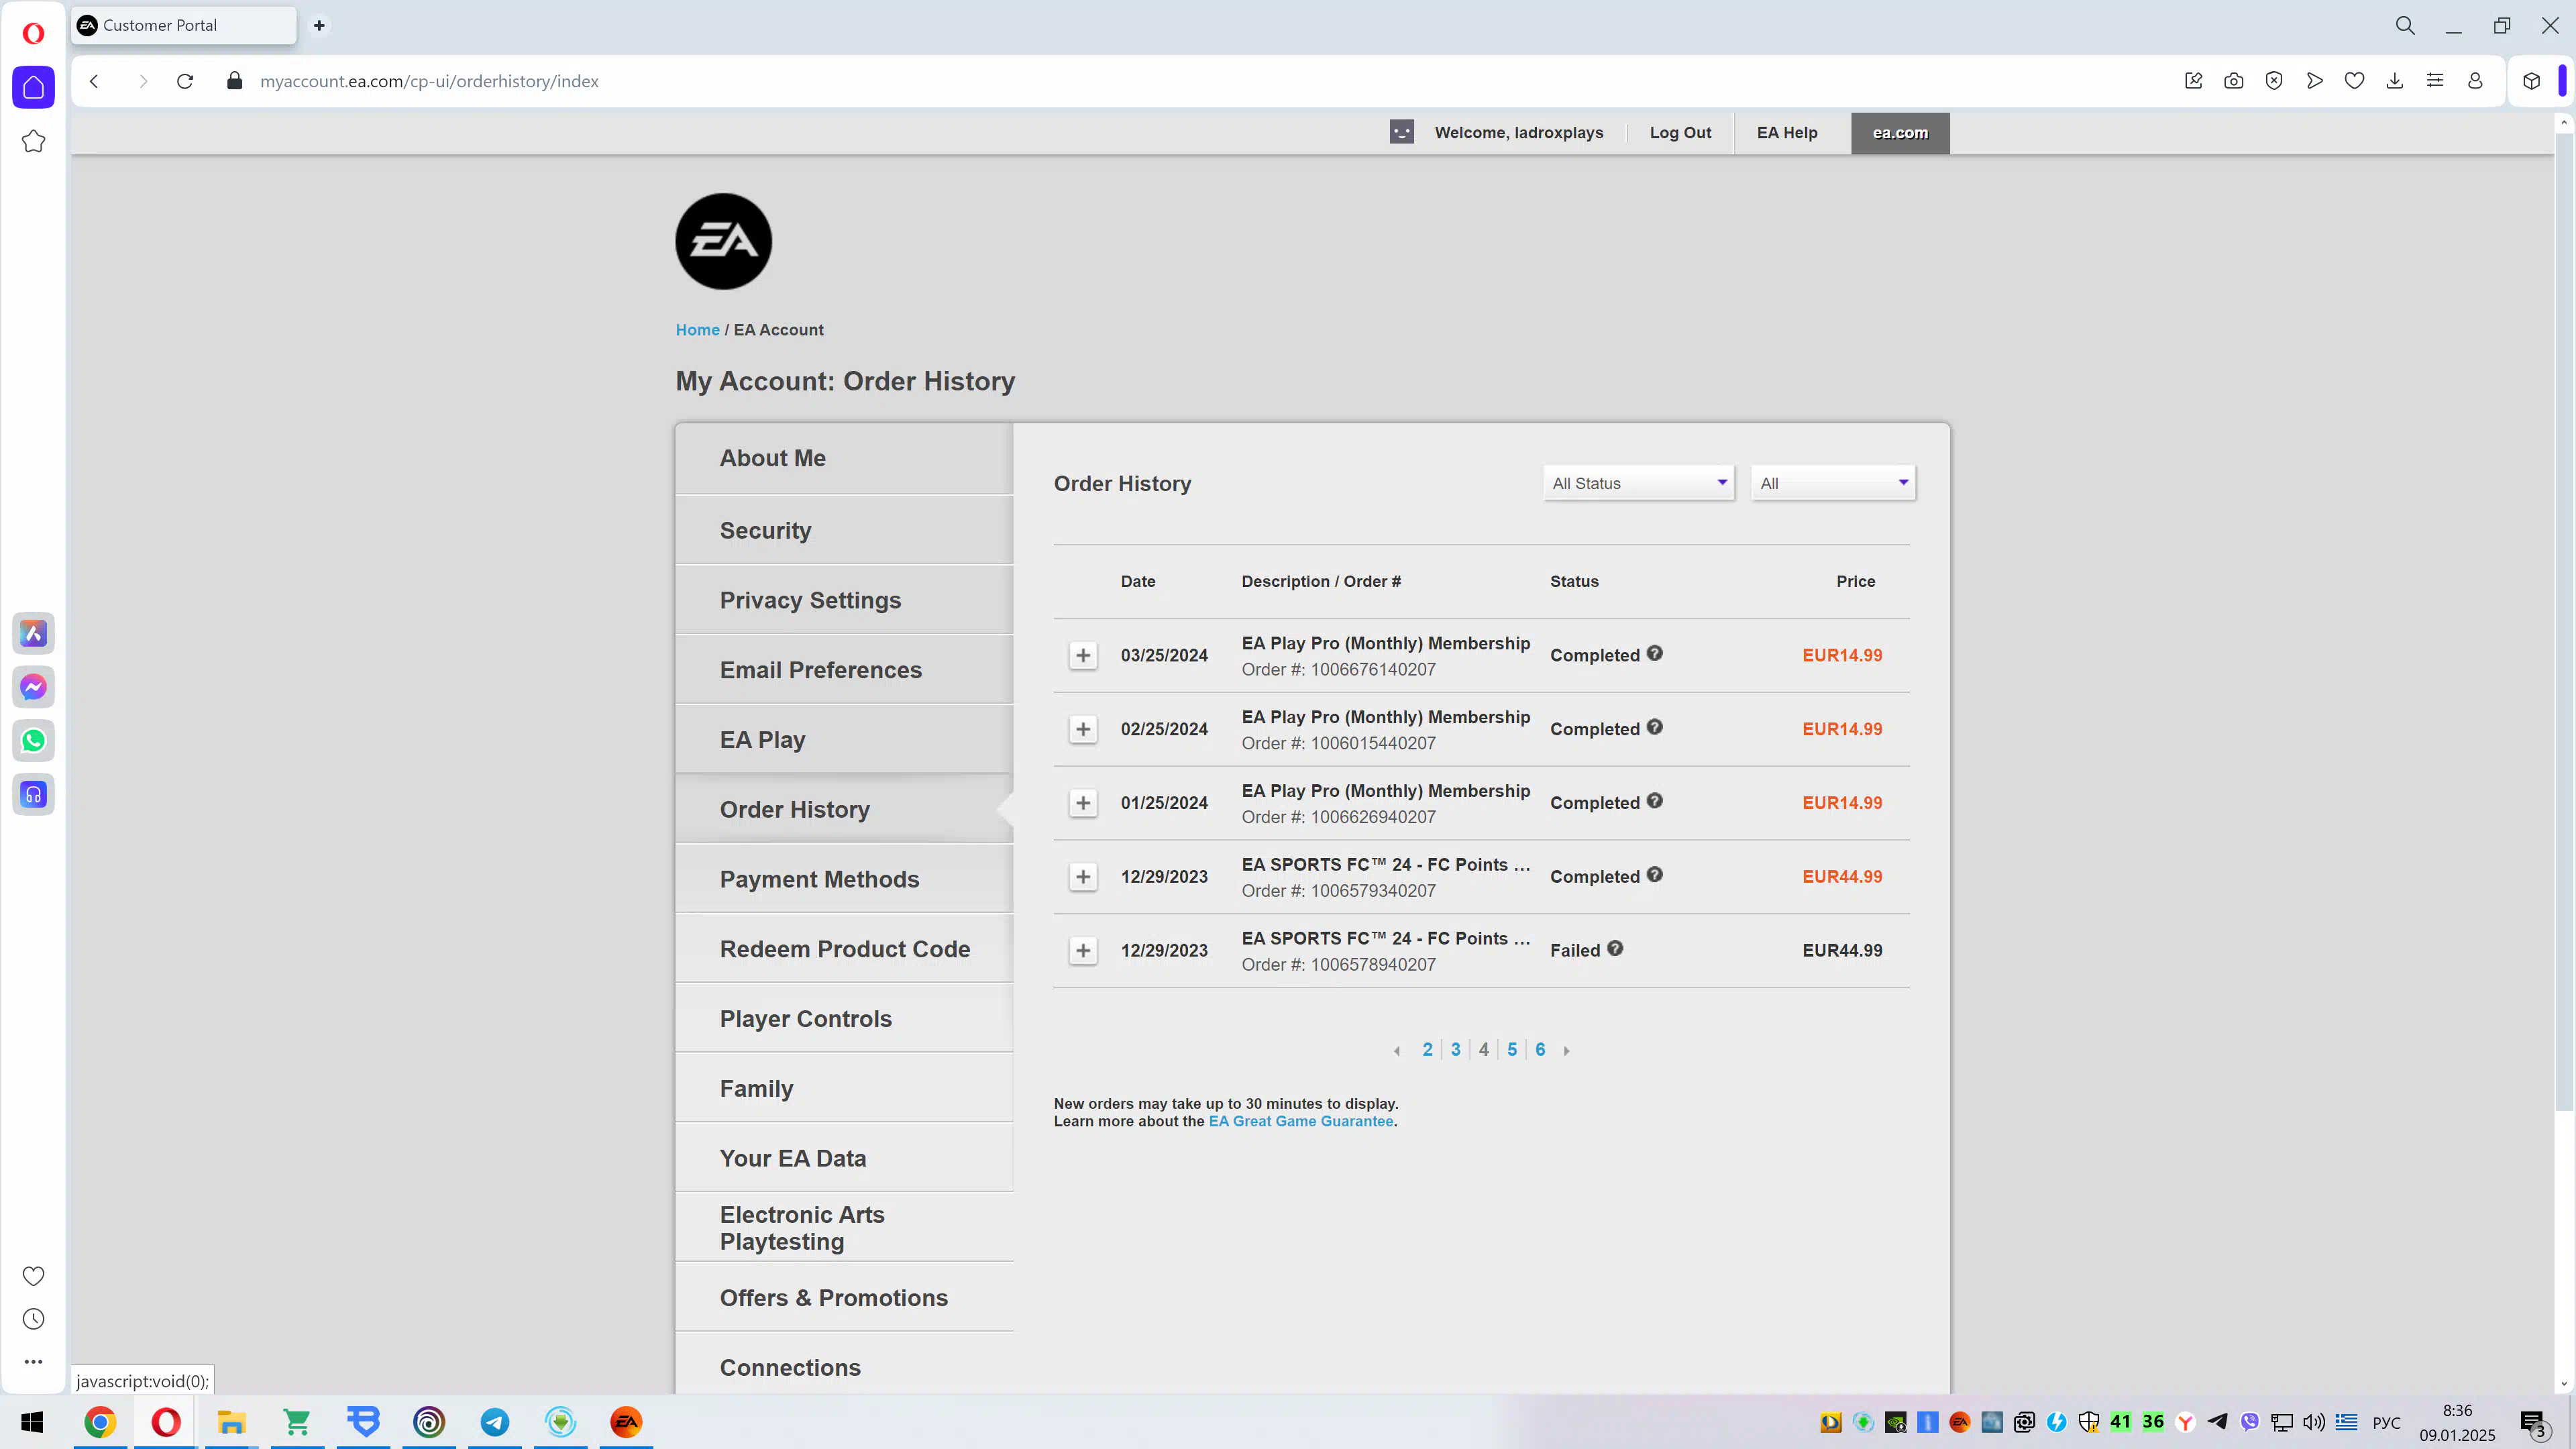Show help for 03/25/2024 Completed status
2576x1449 pixels.
click(1655, 653)
